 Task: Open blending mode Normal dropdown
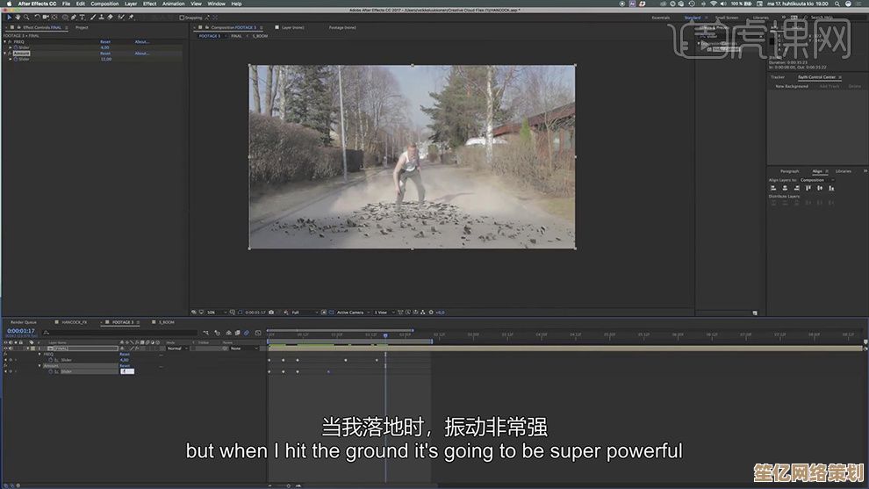(x=177, y=349)
